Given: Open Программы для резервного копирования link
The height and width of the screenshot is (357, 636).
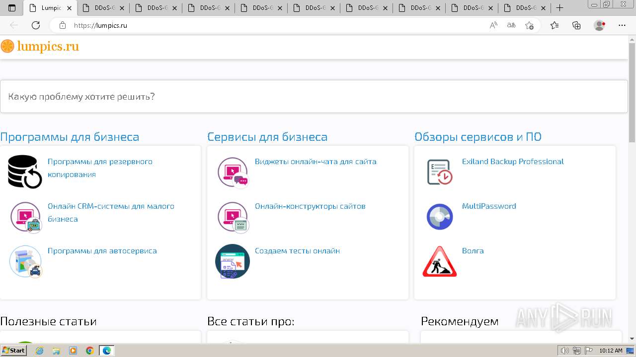Looking at the screenshot, I should coord(100,168).
